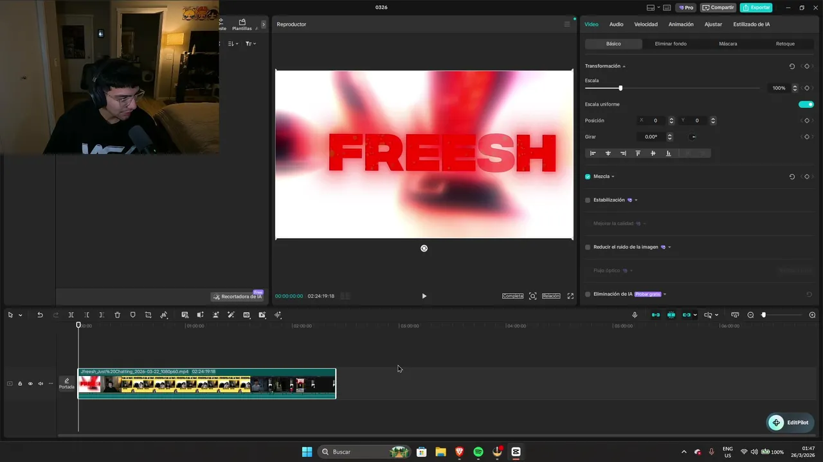Add keyframe for Posición
The height and width of the screenshot is (462, 823).
pyautogui.click(x=806, y=121)
